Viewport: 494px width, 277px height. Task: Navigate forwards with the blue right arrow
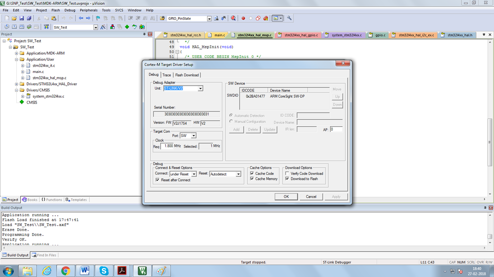(88, 19)
